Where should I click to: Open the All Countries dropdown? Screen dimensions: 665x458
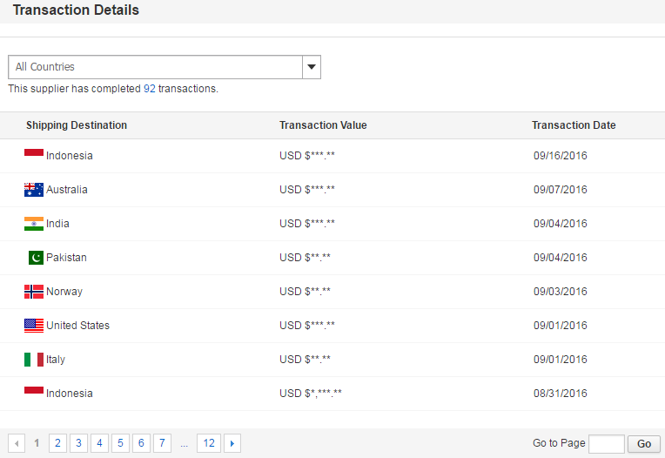(165, 67)
